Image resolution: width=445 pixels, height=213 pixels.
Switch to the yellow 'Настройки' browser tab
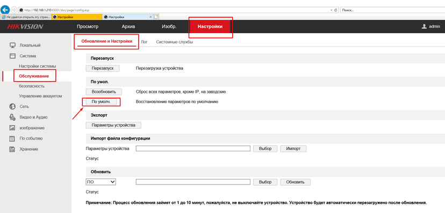click(x=77, y=17)
